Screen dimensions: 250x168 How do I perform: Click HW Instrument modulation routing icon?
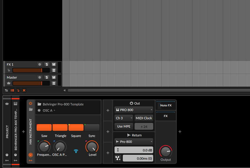(31, 161)
